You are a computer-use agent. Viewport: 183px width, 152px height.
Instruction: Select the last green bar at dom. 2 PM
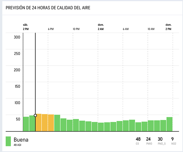click(169, 124)
